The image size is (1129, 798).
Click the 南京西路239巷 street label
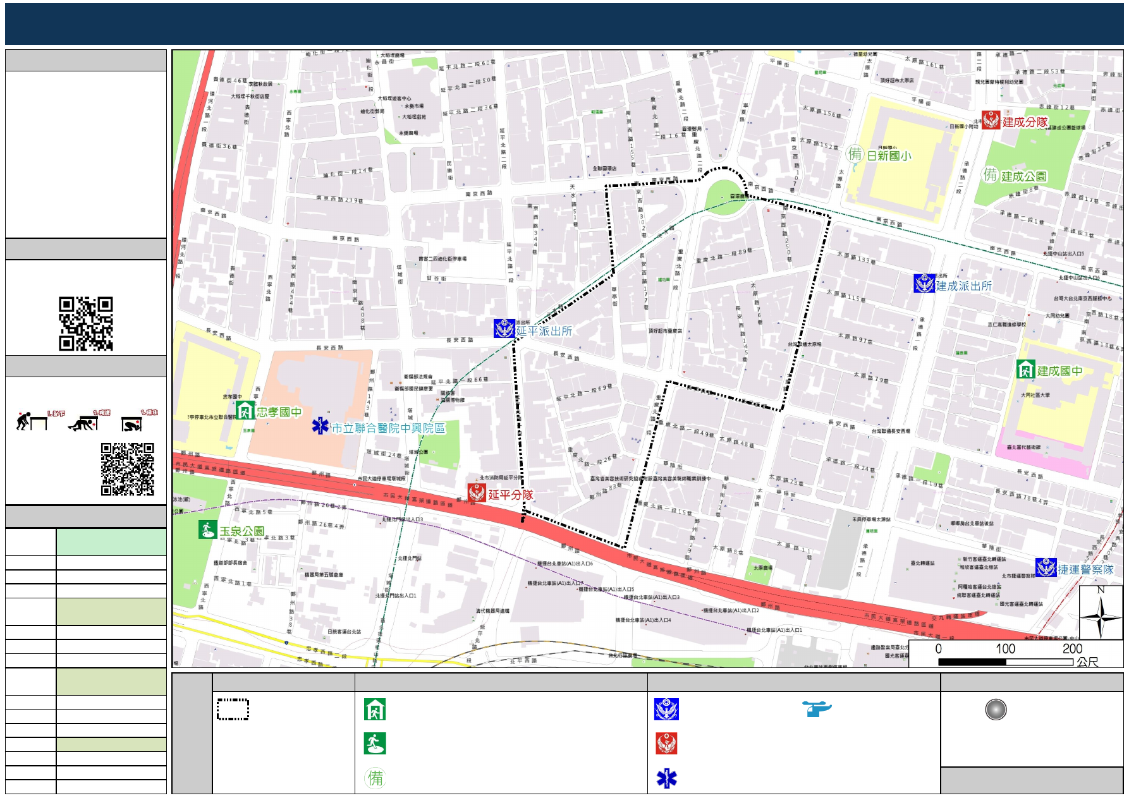(x=340, y=199)
